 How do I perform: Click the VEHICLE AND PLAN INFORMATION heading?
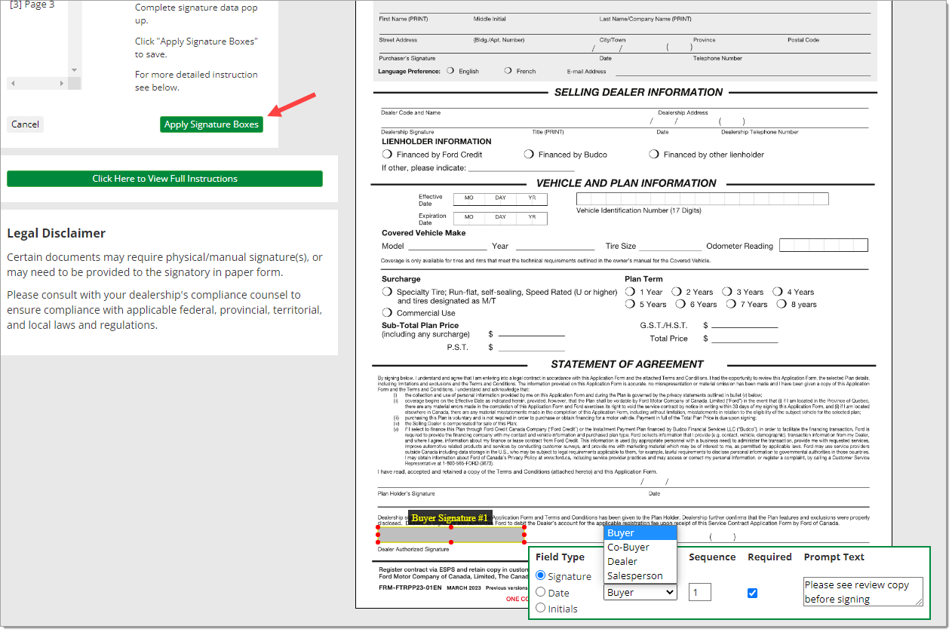[626, 183]
